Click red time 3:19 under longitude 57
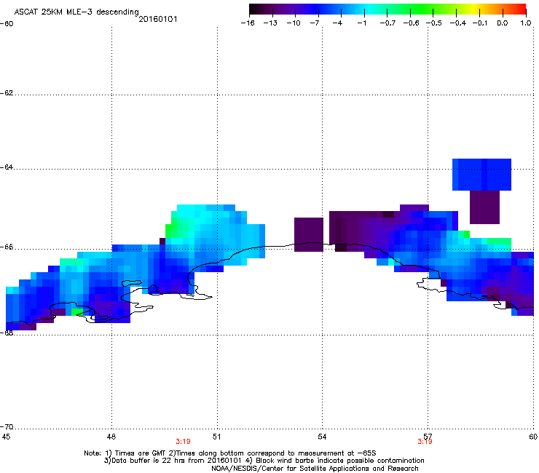 (x=425, y=442)
